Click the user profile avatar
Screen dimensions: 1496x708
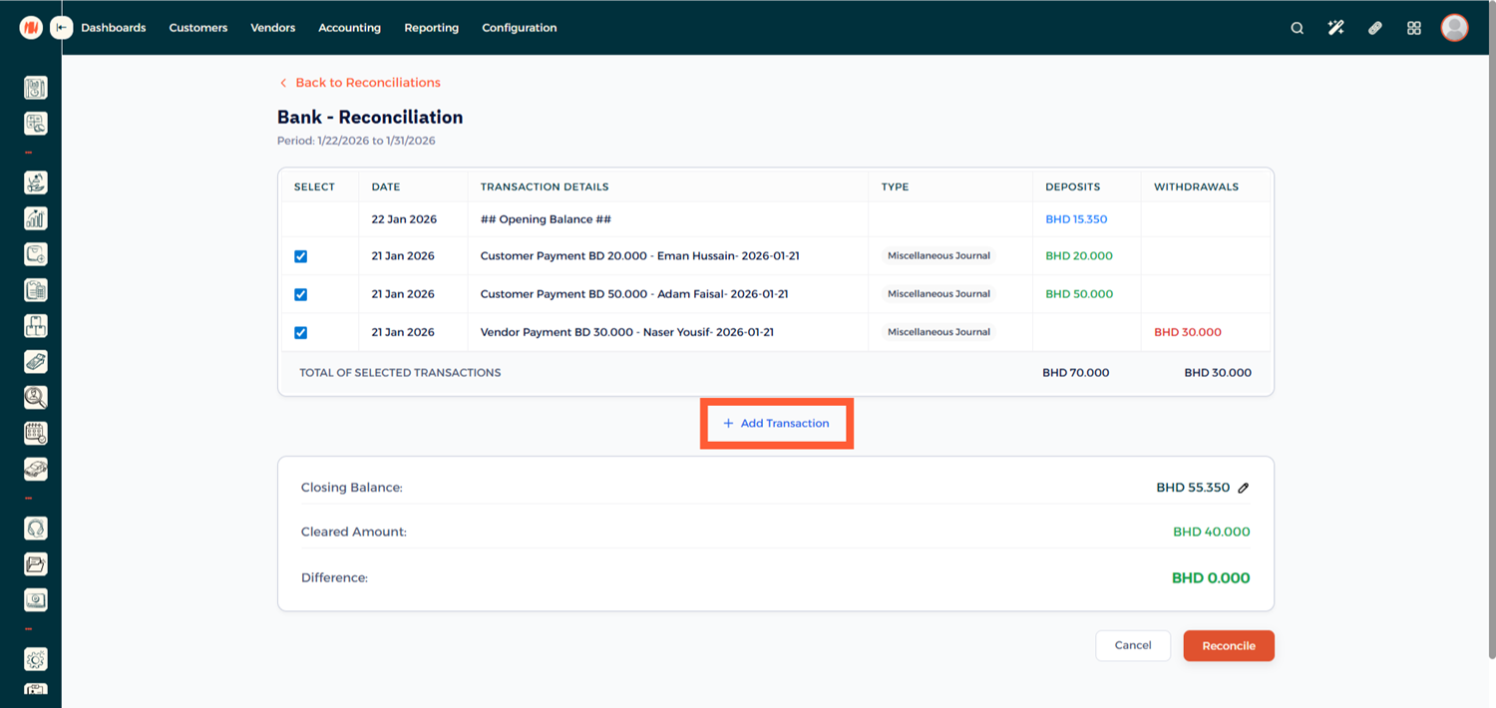pyautogui.click(x=1454, y=28)
